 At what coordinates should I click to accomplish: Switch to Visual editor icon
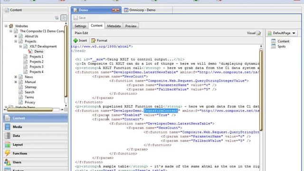point(259,33)
